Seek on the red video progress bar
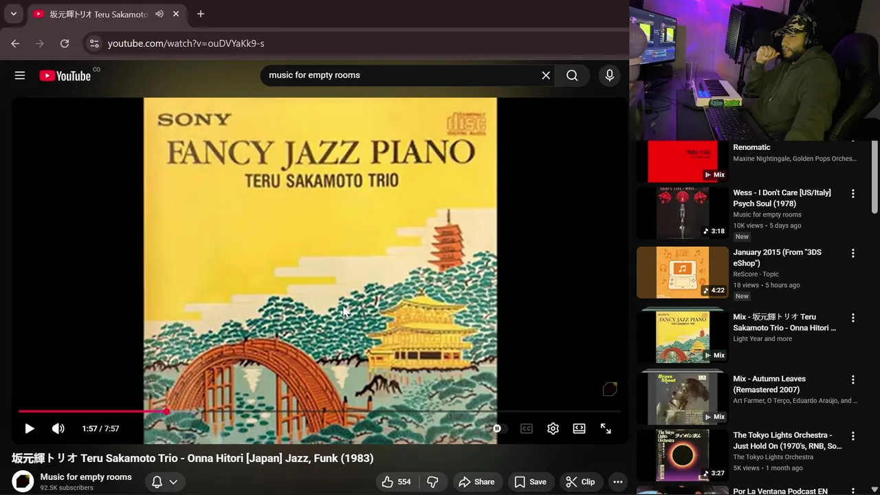Image resolution: width=880 pixels, height=495 pixels. point(320,411)
